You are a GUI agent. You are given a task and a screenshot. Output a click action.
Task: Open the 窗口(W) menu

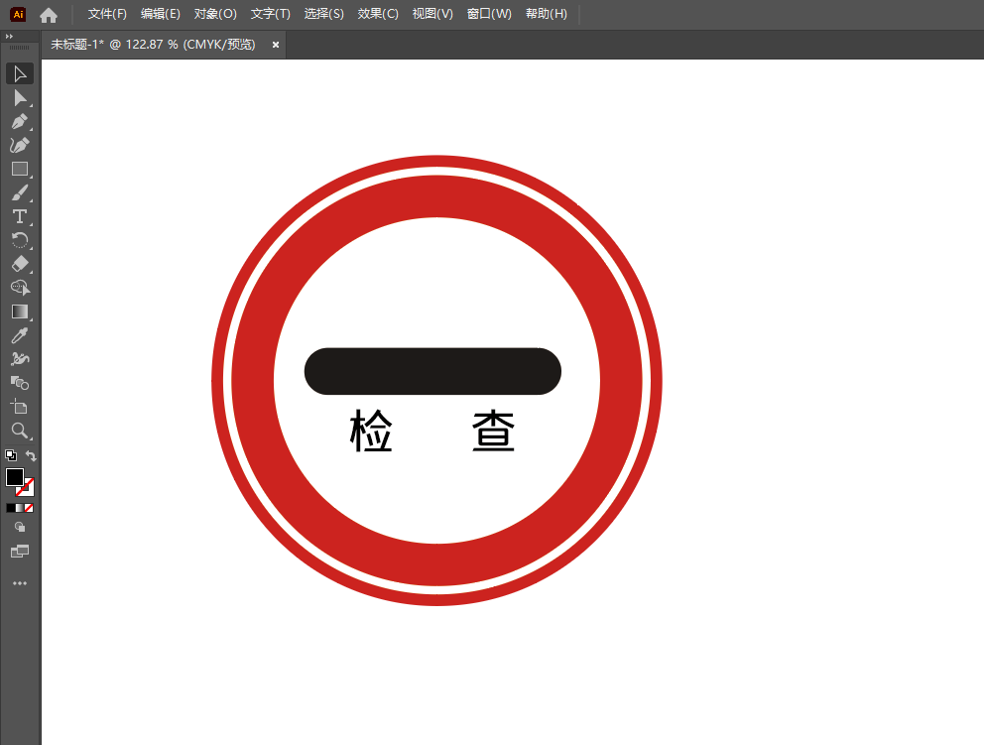pyautogui.click(x=489, y=14)
